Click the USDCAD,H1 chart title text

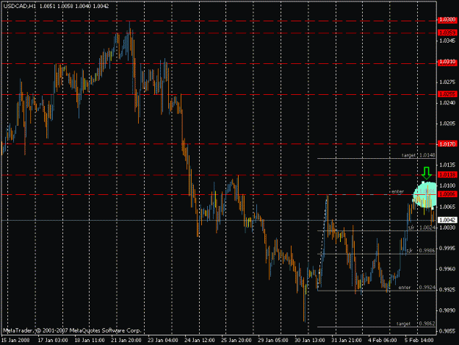(x=20, y=6)
